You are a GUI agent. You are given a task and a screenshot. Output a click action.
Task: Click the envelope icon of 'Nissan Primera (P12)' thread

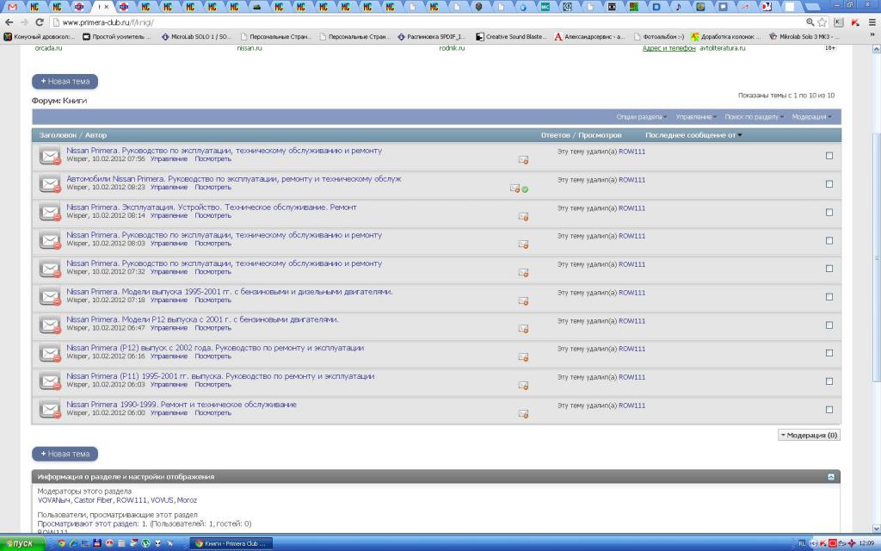50,352
